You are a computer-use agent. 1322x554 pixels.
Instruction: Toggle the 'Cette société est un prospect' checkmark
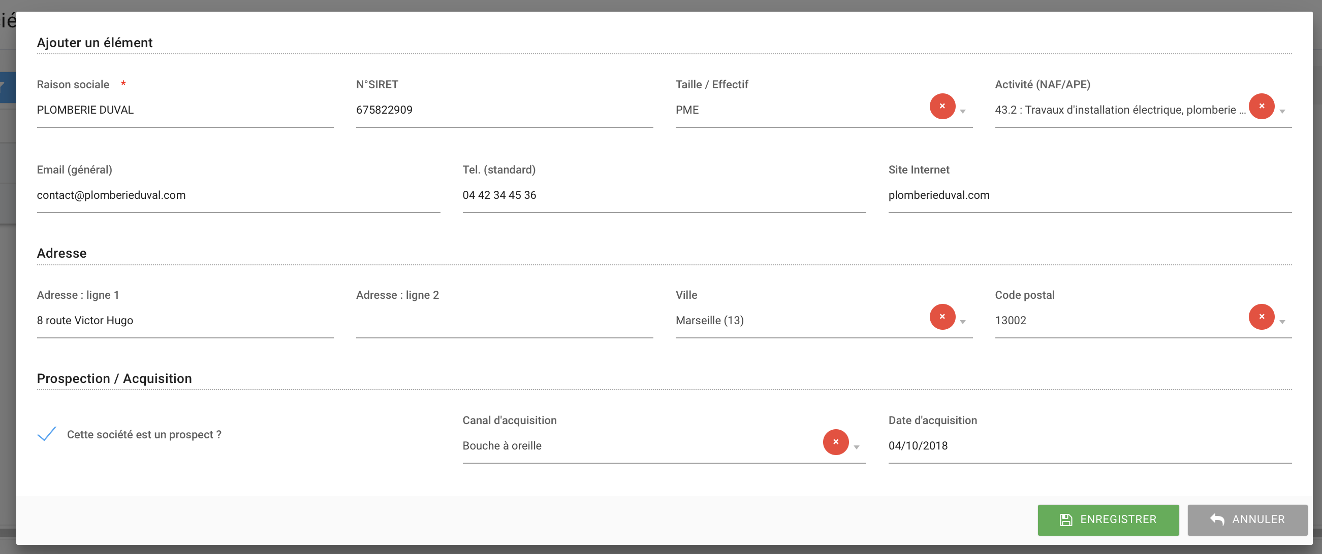47,434
